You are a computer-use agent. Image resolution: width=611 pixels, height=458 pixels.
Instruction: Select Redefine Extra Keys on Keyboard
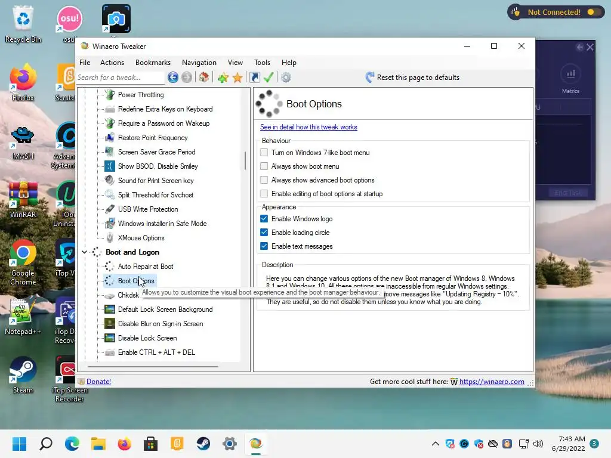pos(165,109)
